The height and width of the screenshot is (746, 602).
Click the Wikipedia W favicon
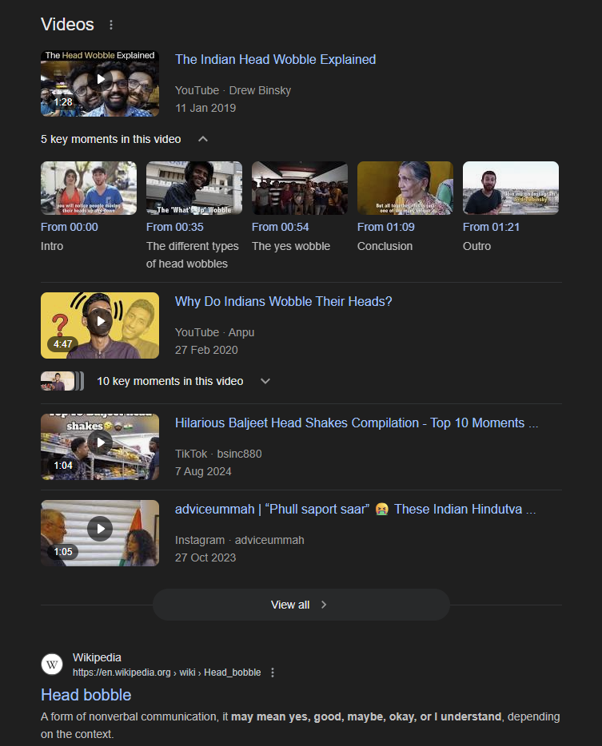52,665
